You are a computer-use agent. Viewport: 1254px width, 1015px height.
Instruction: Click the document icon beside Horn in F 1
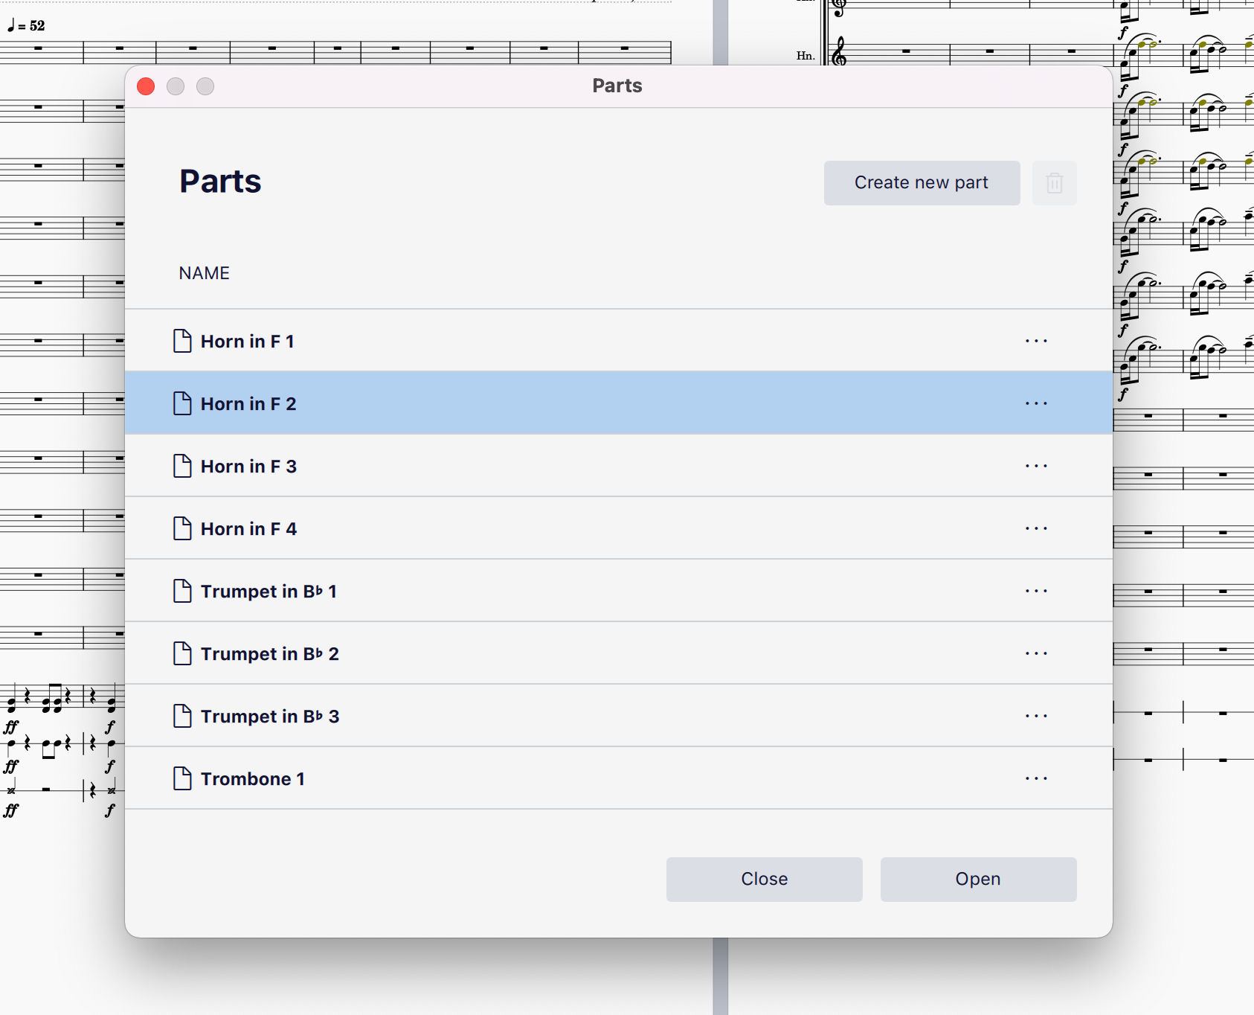tap(183, 341)
